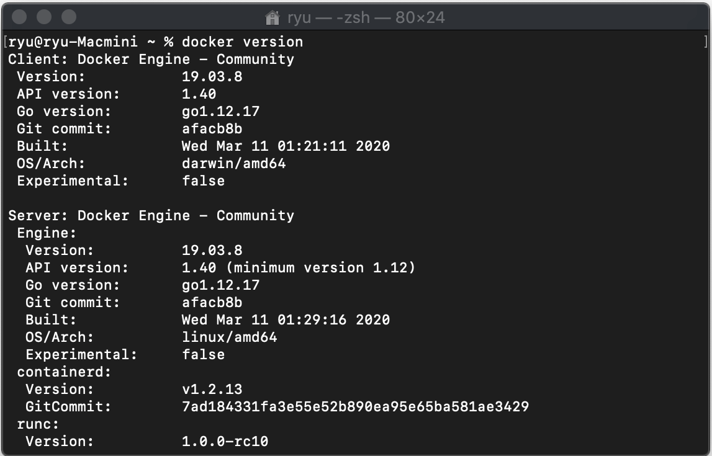The width and height of the screenshot is (712, 456).
Task: Click Client version value 19.03.8
Action: tap(212, 77)
